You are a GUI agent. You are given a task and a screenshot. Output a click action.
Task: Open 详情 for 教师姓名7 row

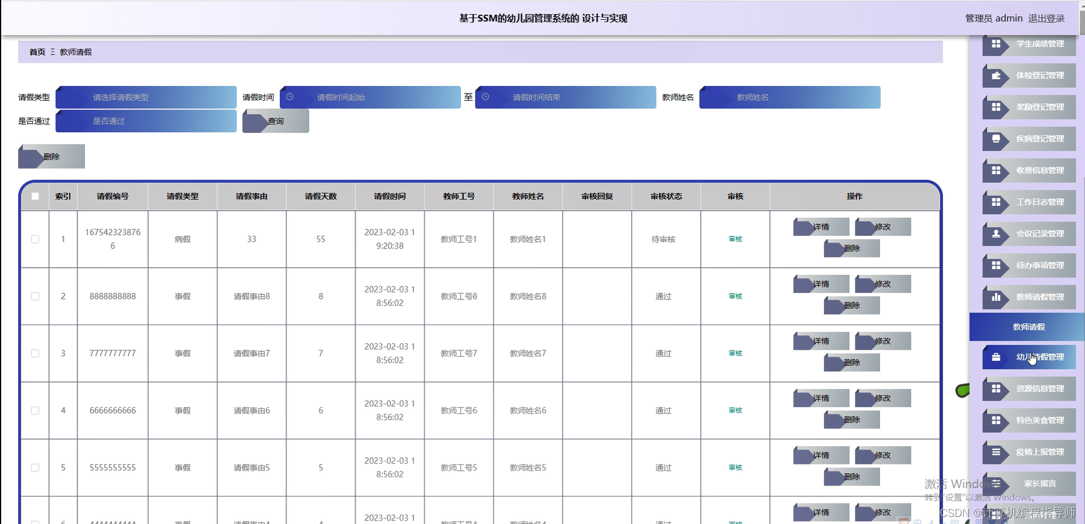coord(821,341)
